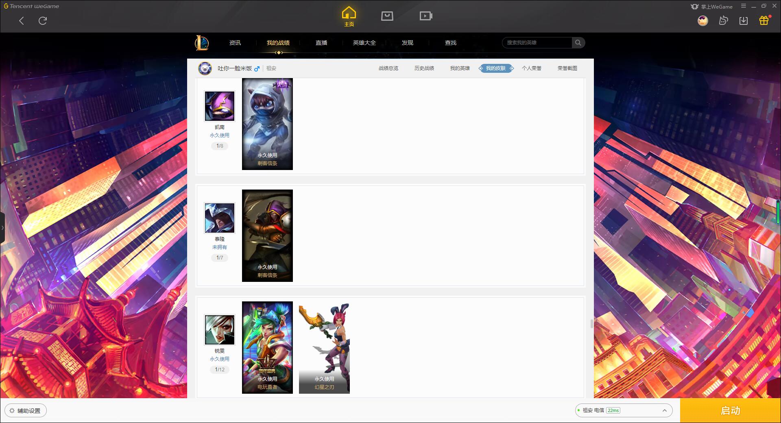The width and height of the screenshot is (781, 423).
Task: Open 辅助设置 settings button
Action: [x=26, y=411]
